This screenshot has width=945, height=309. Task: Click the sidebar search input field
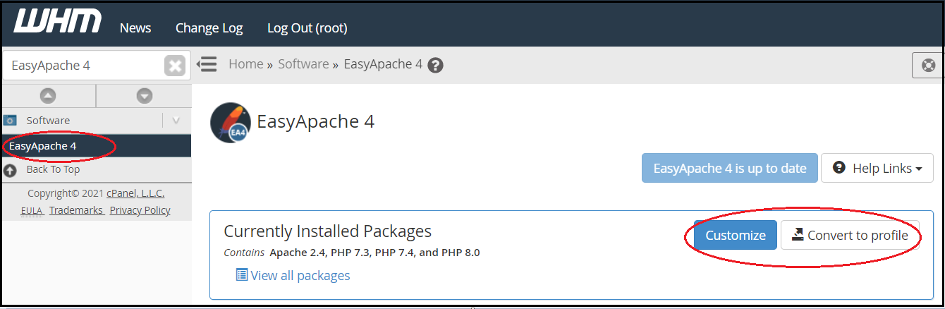[x=83, y=66]
